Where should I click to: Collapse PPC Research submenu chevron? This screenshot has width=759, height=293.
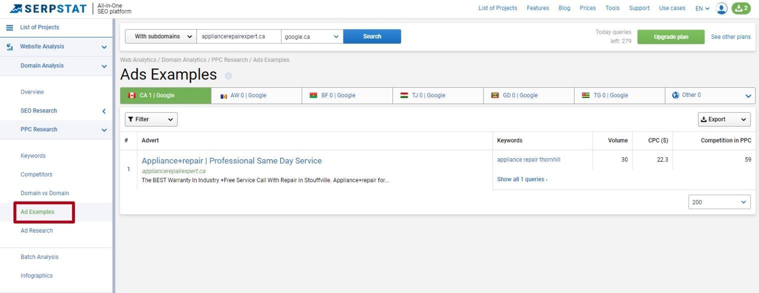tap(104, 130)
